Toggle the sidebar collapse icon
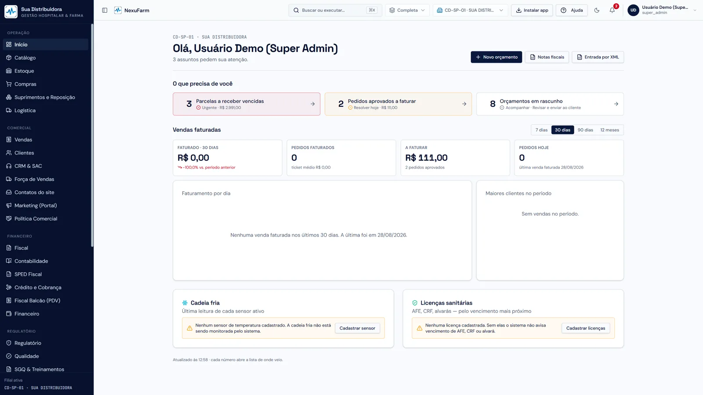The height and width of the screenshot is (395, 703). pos(105,10)
